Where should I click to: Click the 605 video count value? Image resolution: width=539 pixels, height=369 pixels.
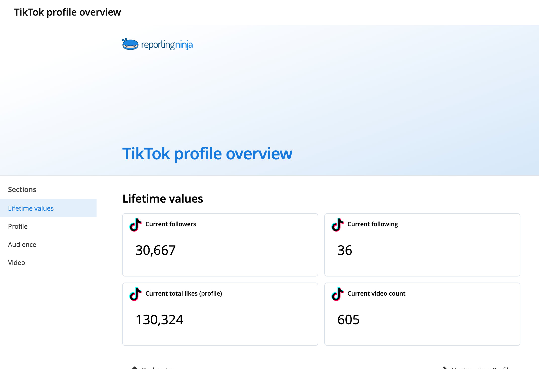[x=348, y=320]
